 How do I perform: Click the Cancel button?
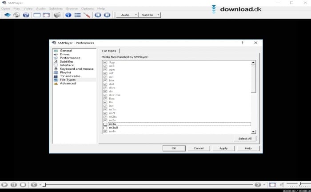coord(199,148)
